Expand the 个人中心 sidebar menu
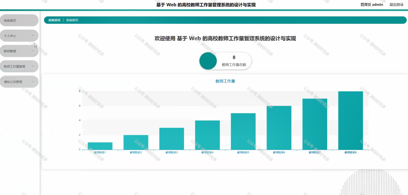The width and height of the screenshot is (408, 195). pos(19,36)
